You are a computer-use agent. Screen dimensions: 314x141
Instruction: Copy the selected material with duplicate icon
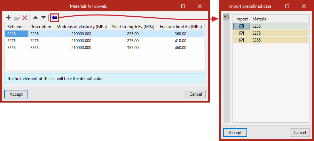click(17, 18)
